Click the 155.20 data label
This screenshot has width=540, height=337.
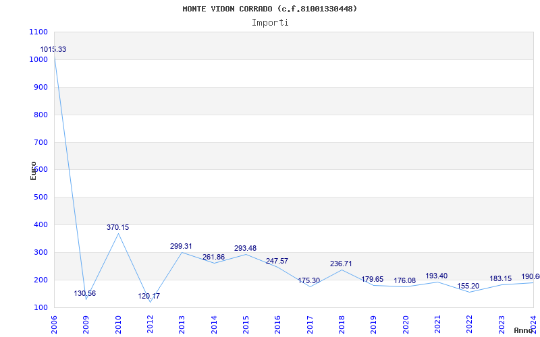point(468,286)
